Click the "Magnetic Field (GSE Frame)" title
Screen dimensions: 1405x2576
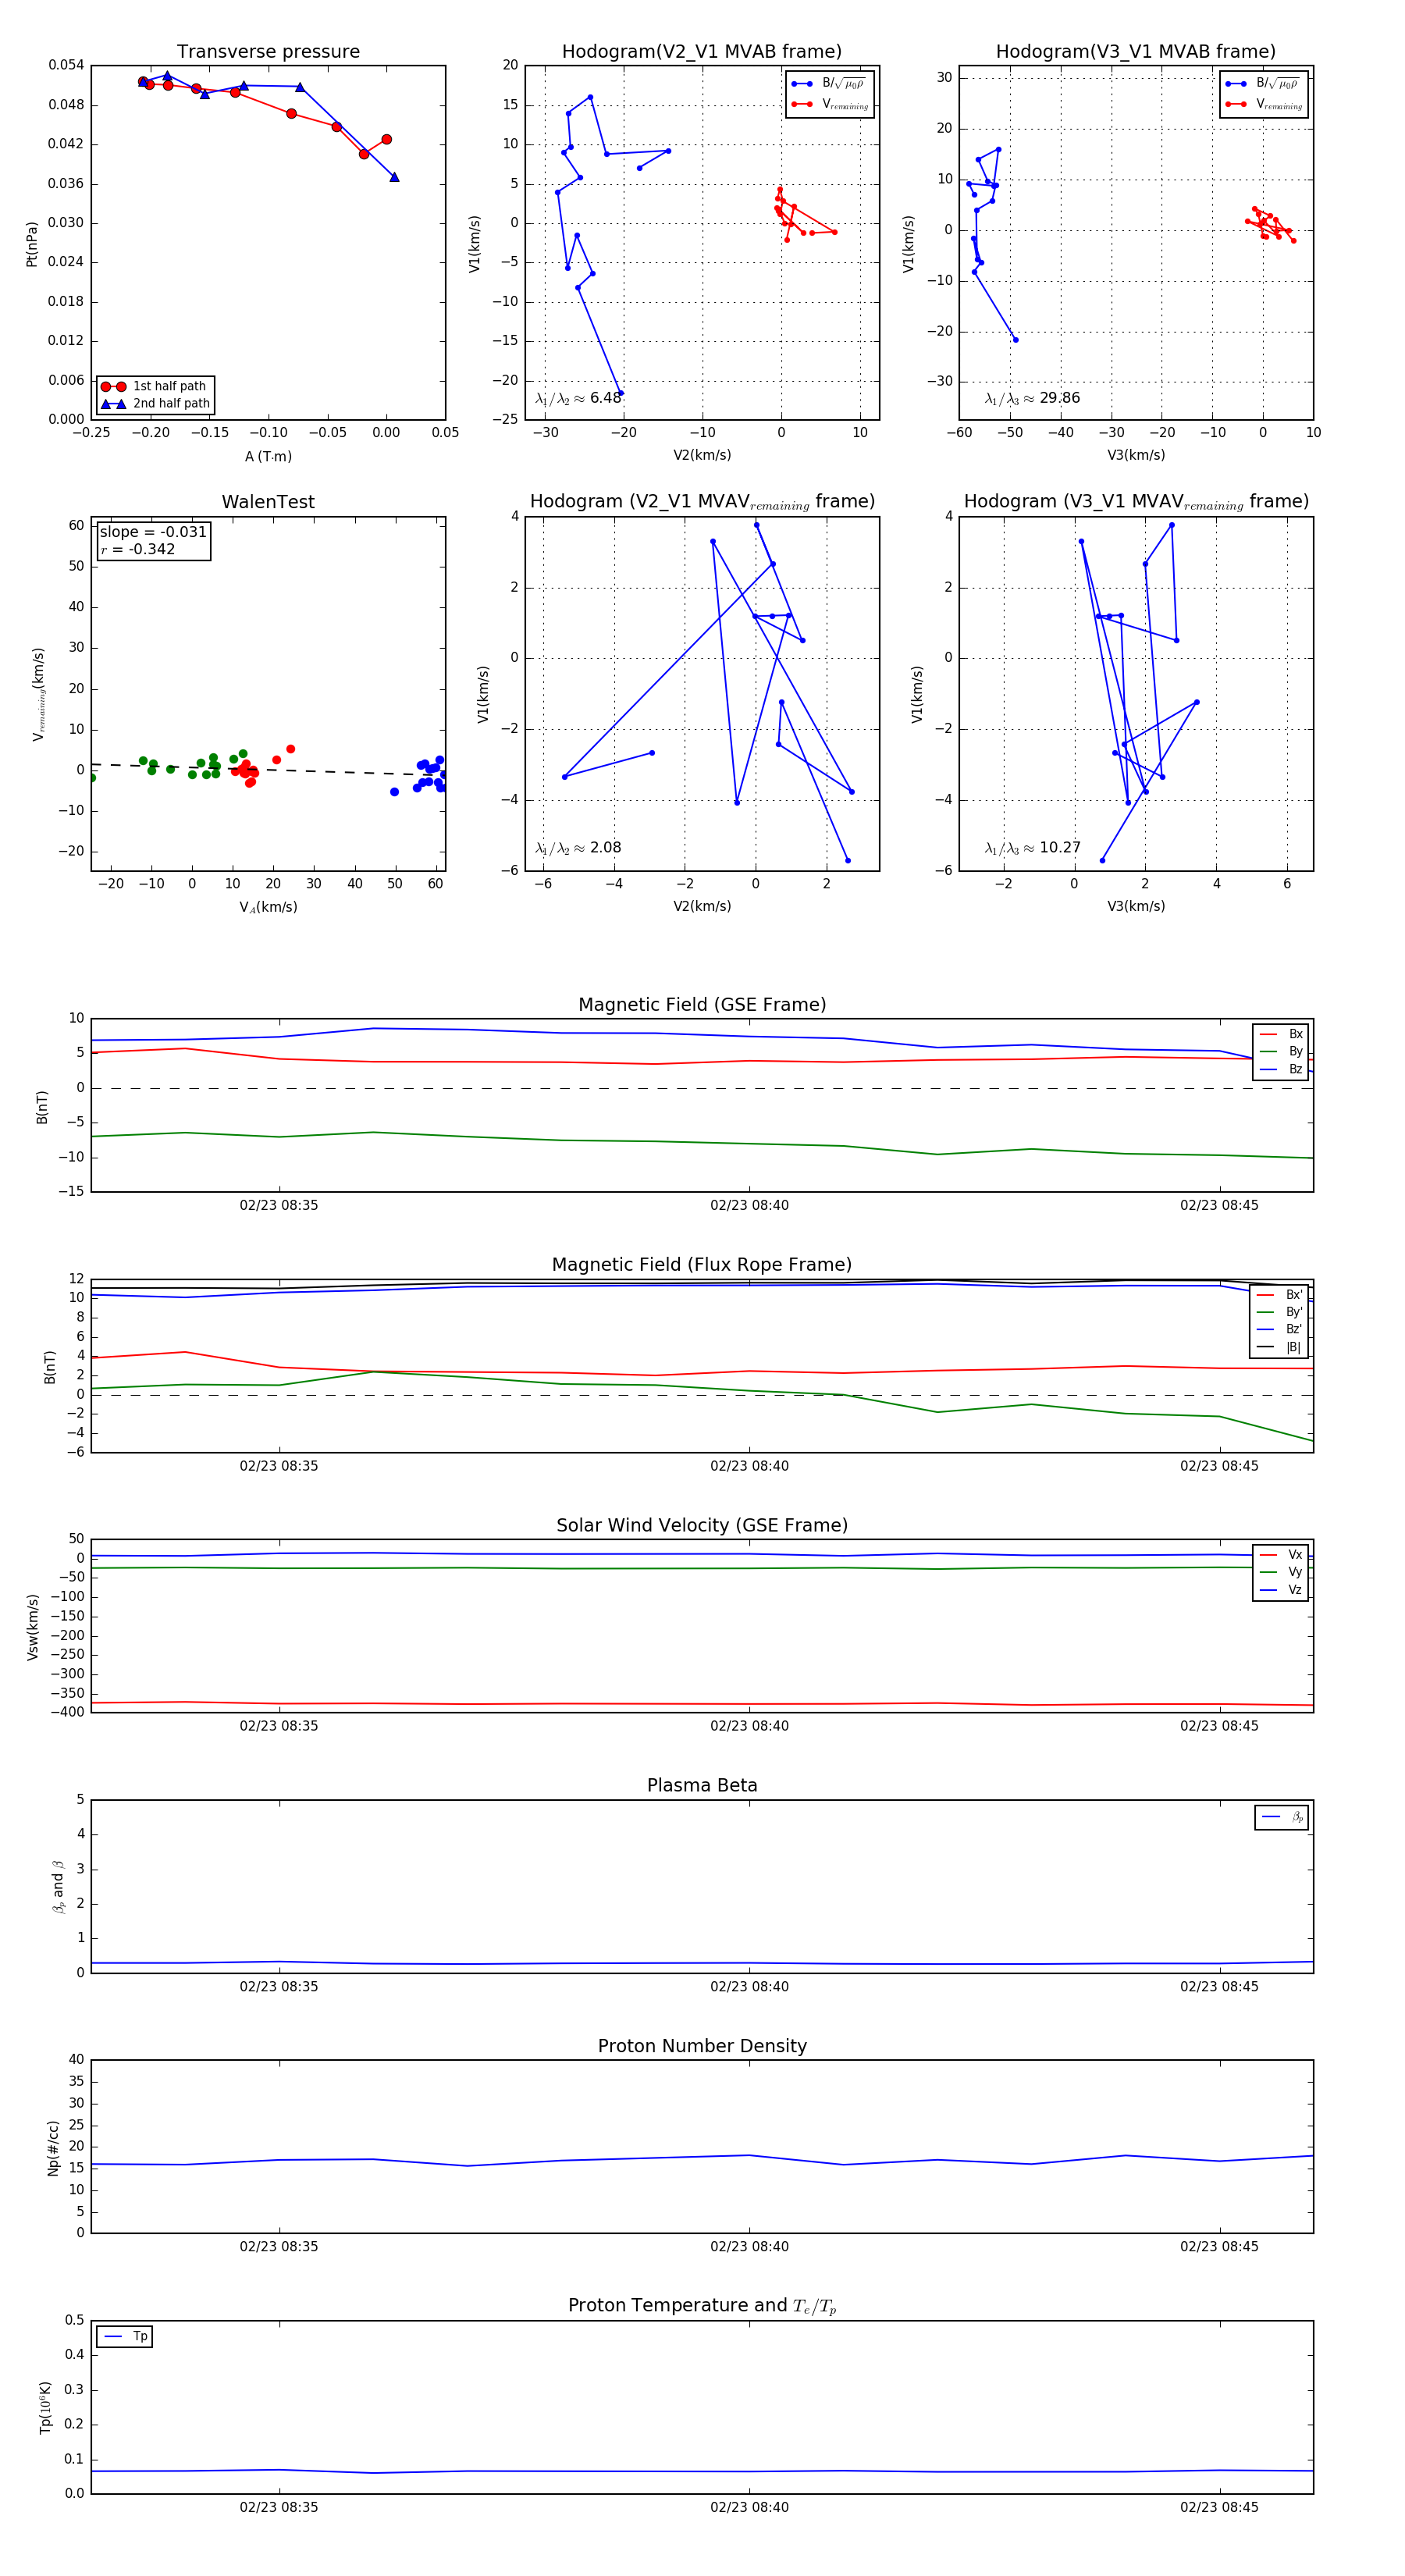pos(702,1004)
